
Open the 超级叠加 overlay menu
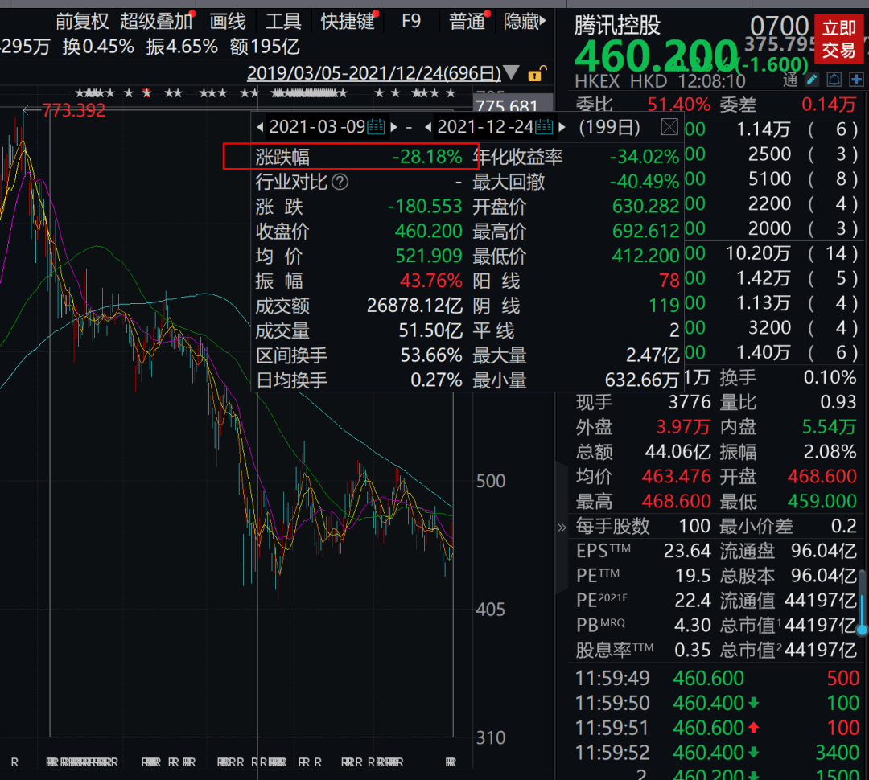[157, 22]
